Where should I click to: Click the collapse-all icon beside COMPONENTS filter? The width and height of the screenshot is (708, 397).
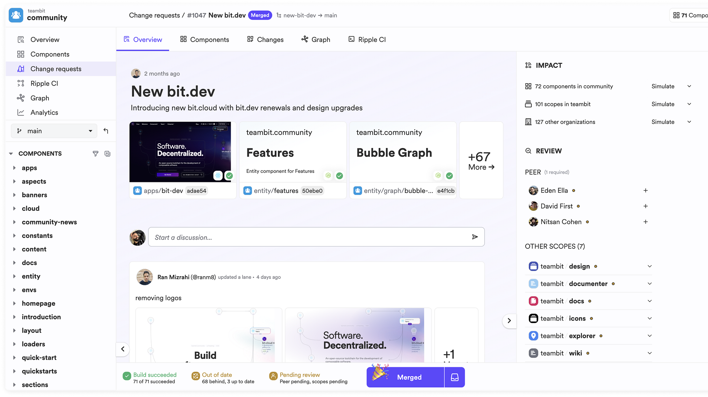pos(107,154)
